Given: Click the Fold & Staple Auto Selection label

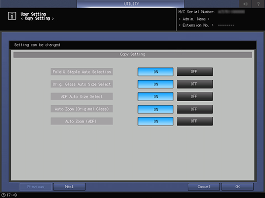Looking at the screenshot, I should click(x=81, y=72).
